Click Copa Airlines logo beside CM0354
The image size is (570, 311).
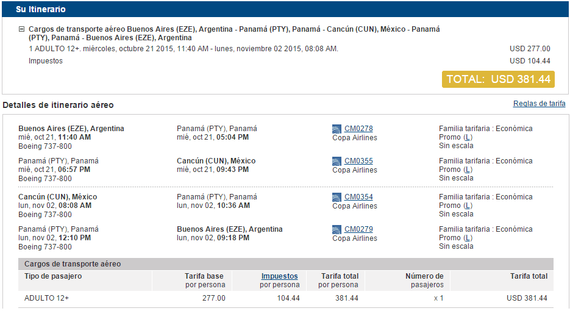pyautogui.click(x=337, y=197)
